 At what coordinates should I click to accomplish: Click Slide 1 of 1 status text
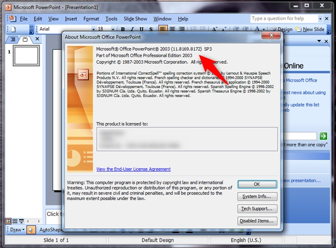click(x=56, y=240)
